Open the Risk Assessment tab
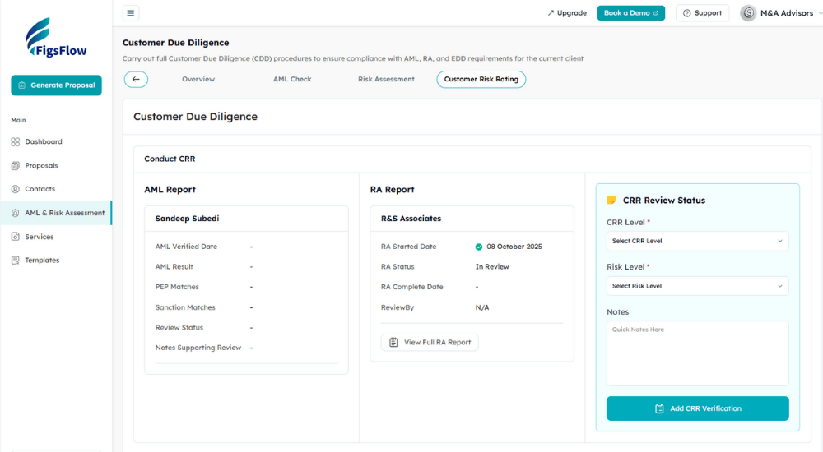The height and width of the screenshot is (452, 823). 386,79
